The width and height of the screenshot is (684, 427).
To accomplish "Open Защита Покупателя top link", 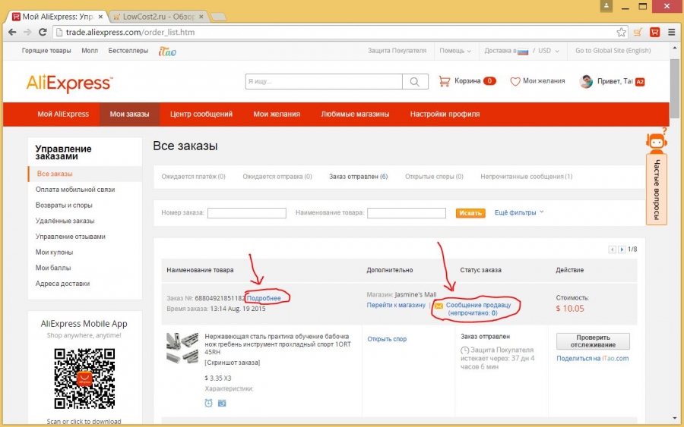I will (x=397, y=51).
